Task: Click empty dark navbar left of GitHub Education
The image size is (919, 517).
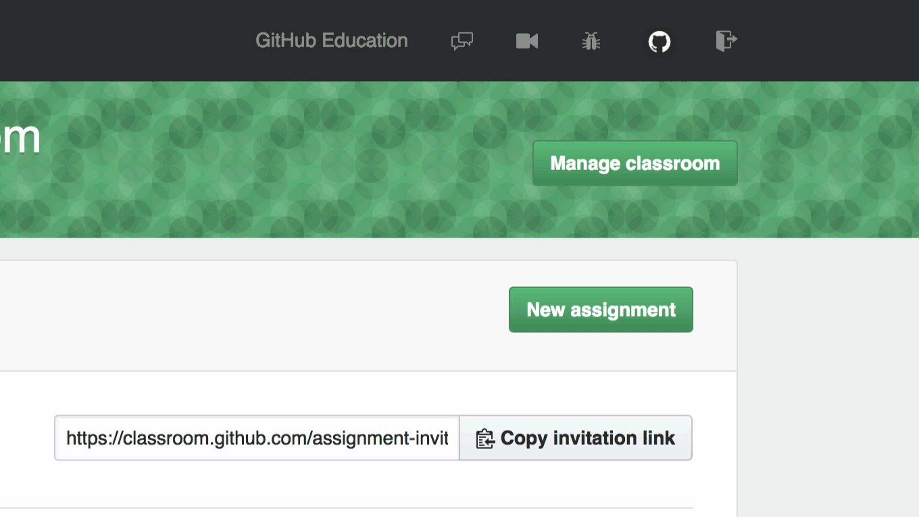Action: (122, 40)
